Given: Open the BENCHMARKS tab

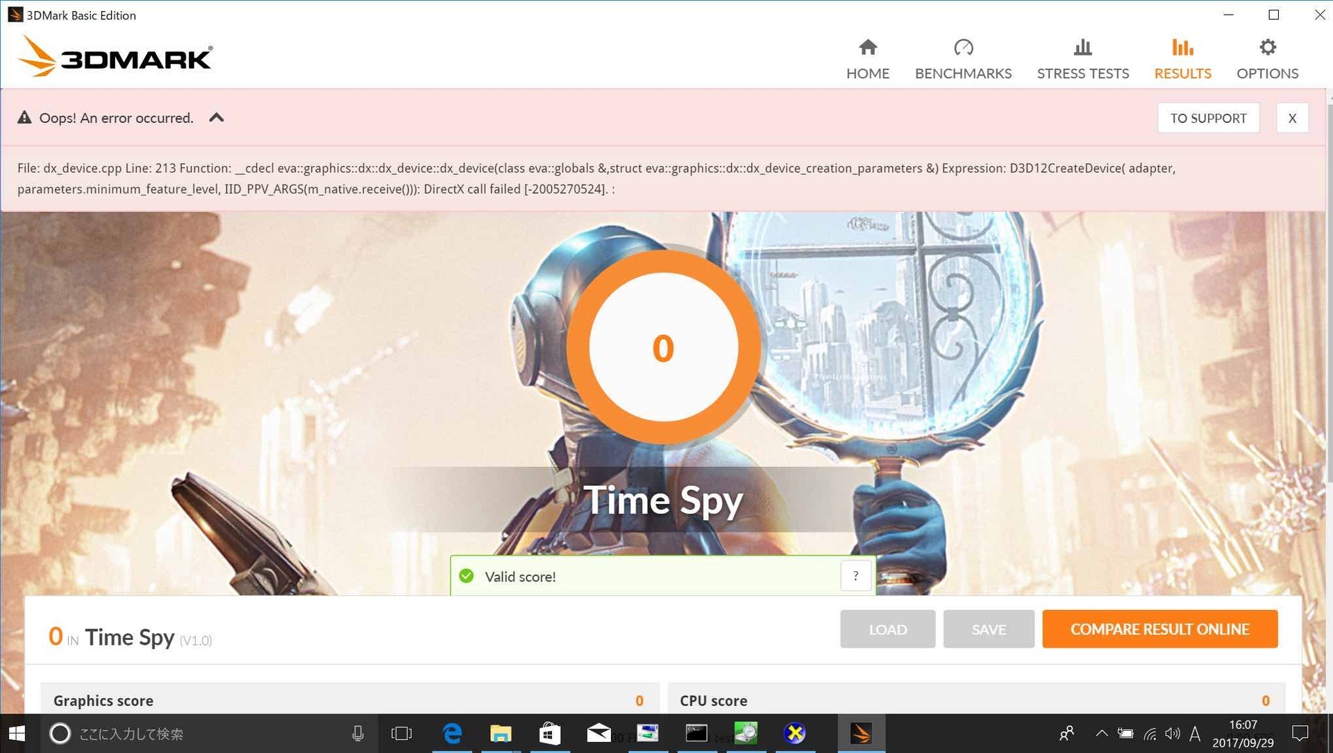Looking at the screenshot, I should click(963, 59).
